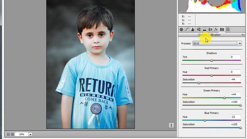Open the Presets sliders tab icon

pyautogui.click(x=228, y=29)
